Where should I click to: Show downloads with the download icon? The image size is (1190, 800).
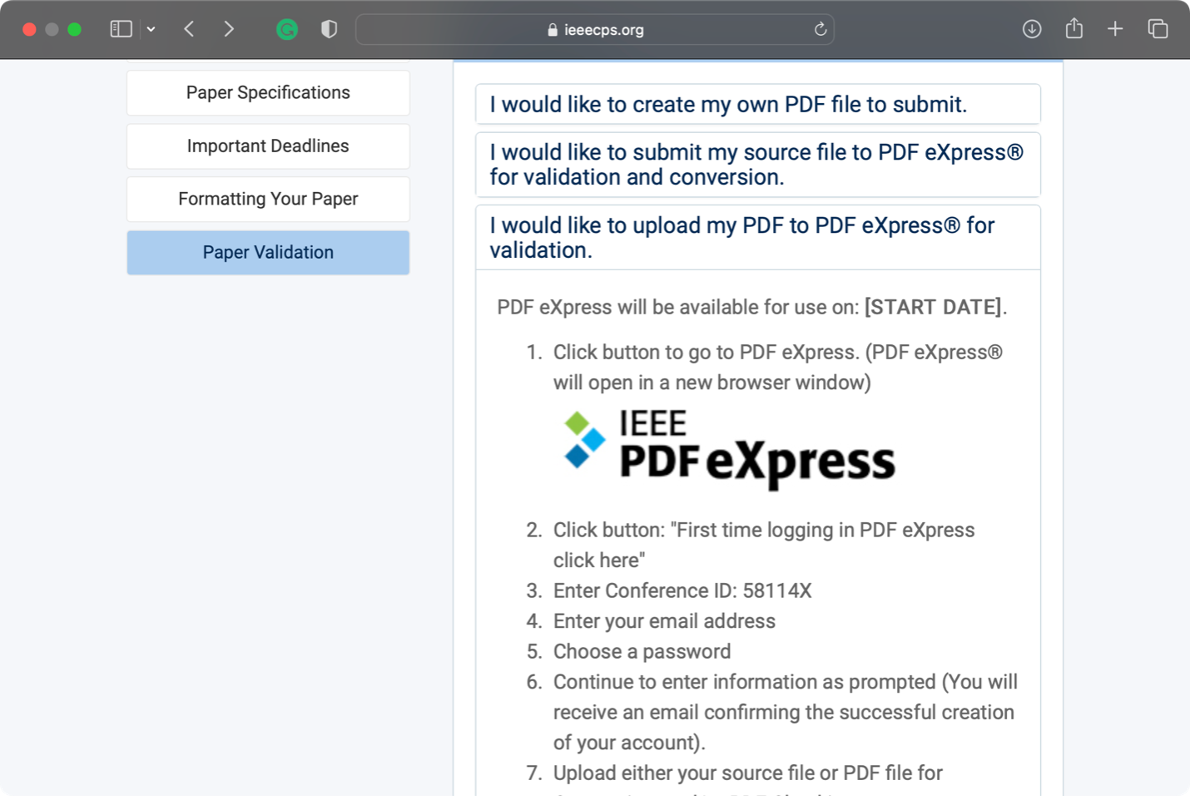pyautogui.click(x=1032, y=29)
